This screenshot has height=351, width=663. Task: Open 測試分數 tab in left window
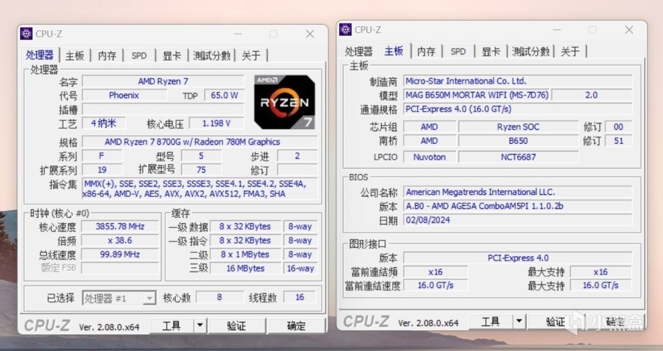(212, 56)
